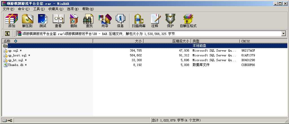Minimize the WinRAR window

tap(276, 3)
